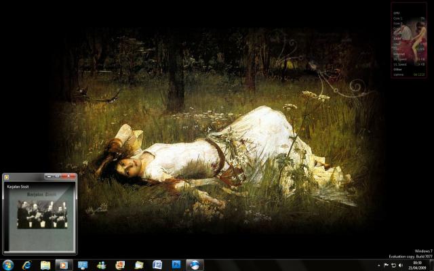The width and height of the screenshot is (434, 271).
Task: Maximize the Media Player mini window
Action: click(57, 176)
